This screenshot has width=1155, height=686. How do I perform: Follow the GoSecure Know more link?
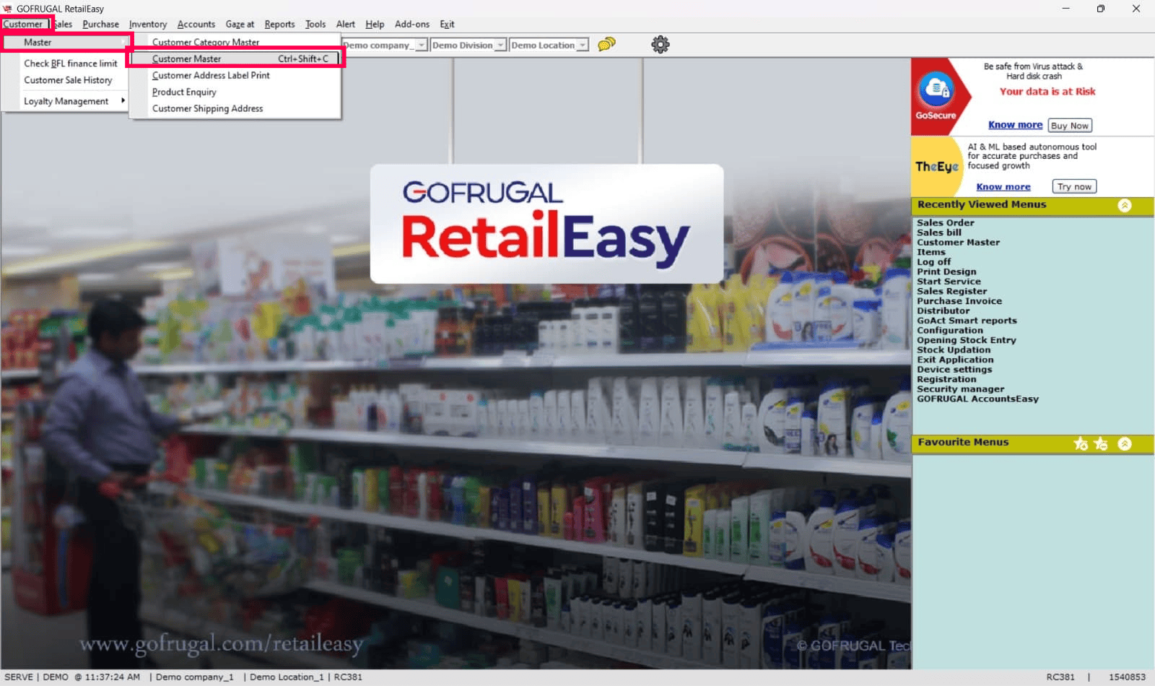pyautogui.click(x=1015, y=125)
